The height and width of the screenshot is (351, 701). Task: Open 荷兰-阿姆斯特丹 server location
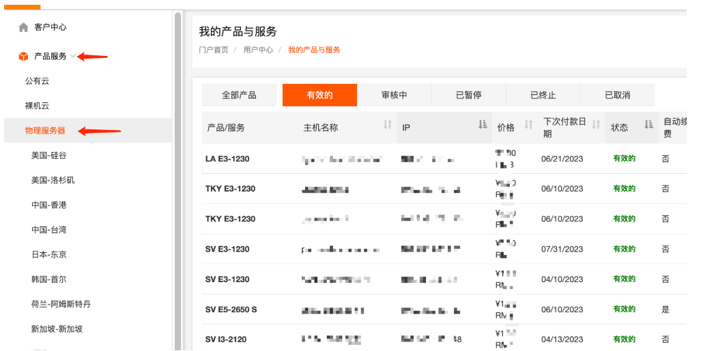[61, 304]
